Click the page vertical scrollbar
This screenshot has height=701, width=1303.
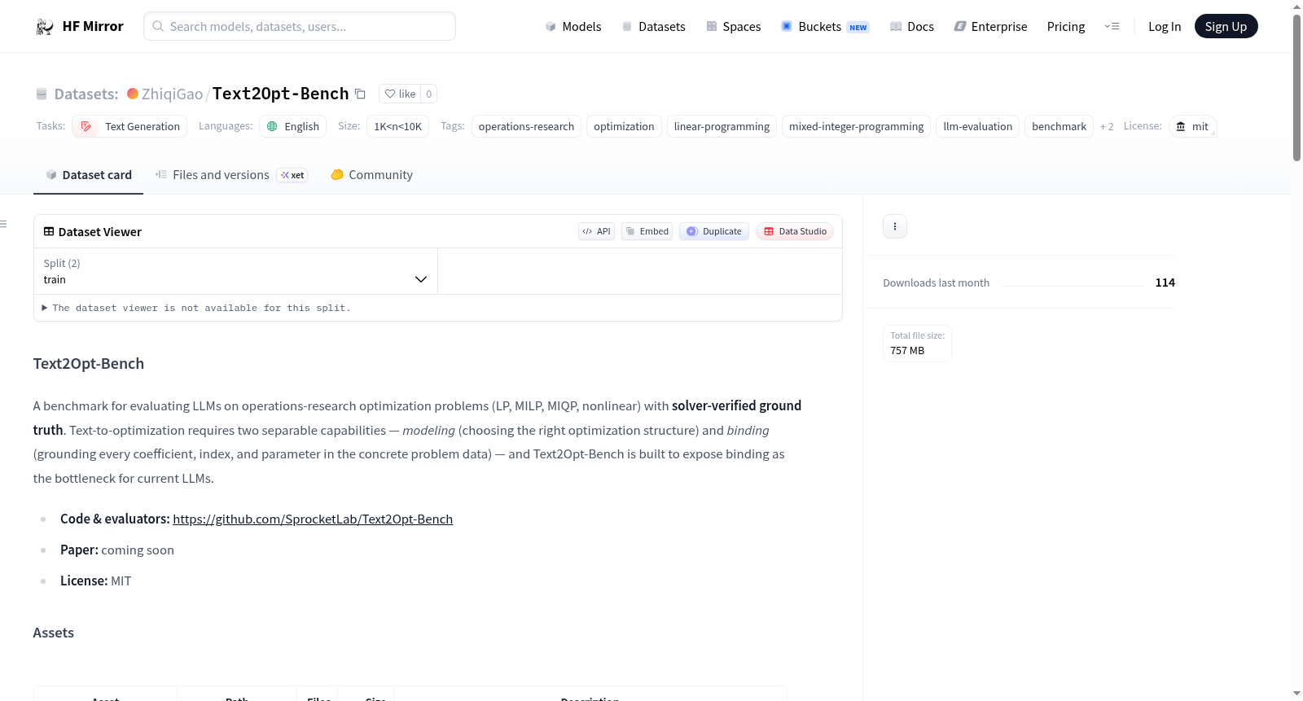[x=1296, y=88]
